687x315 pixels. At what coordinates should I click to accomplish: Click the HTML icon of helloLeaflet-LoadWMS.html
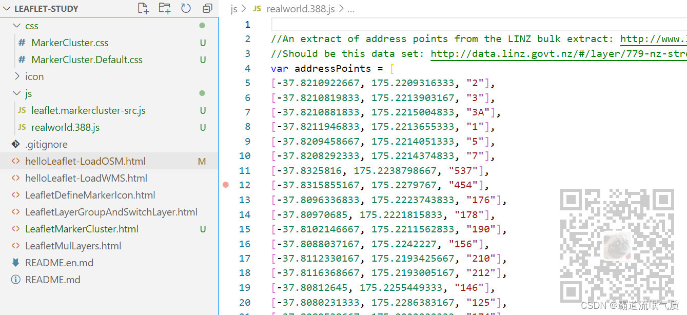tap(15, 178)
